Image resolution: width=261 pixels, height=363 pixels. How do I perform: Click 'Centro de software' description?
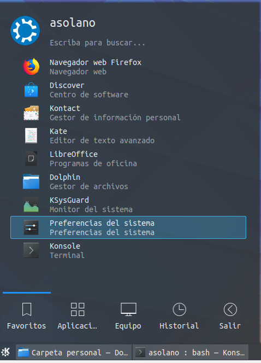pyautogui.click(x=89, y=95)
